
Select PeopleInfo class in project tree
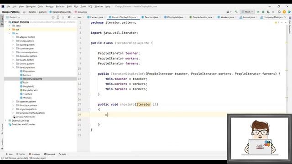pos(28,87)
